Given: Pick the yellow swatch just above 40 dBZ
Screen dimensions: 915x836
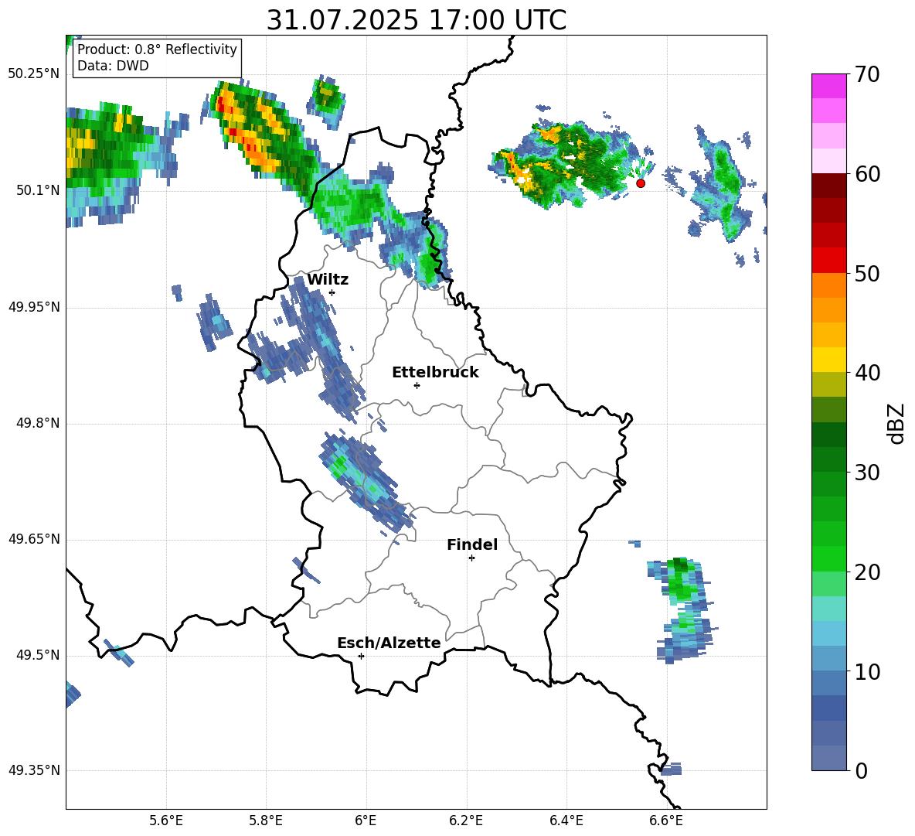Looking at the screenshot, I should pyautogui.click(x=828, y=360).
